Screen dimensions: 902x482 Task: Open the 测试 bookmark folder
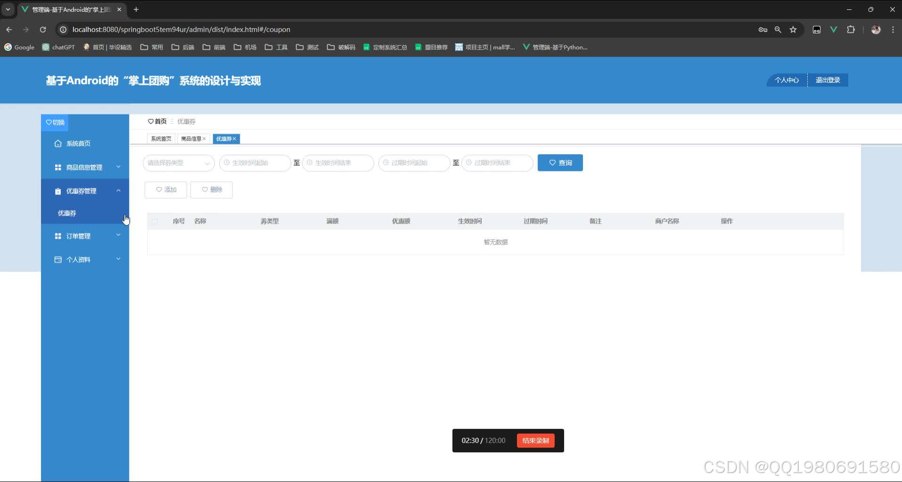(x=307, y=47)
